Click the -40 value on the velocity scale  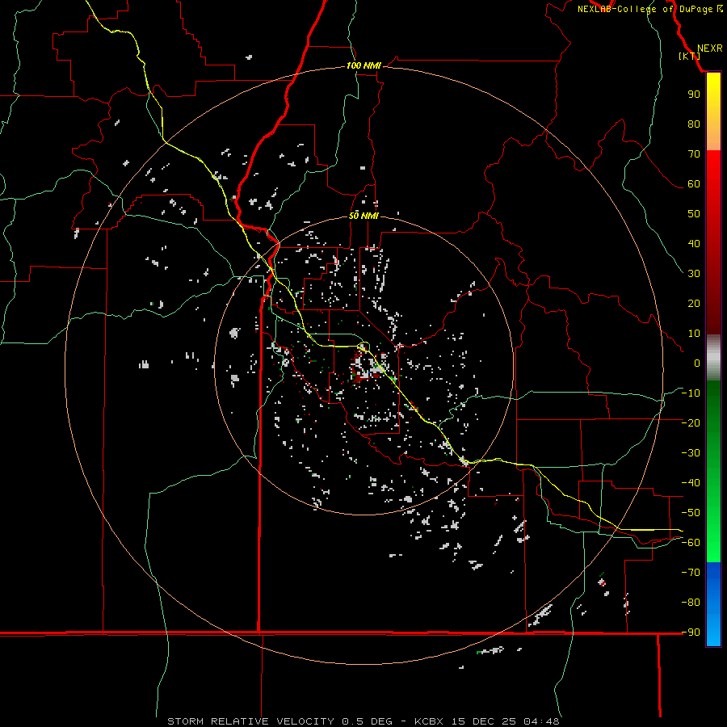point(691,483)
